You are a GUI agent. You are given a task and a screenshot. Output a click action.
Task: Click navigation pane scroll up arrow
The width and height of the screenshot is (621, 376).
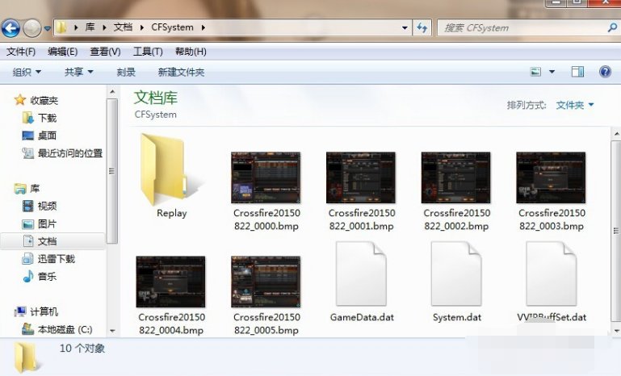[x=112, y=92]
